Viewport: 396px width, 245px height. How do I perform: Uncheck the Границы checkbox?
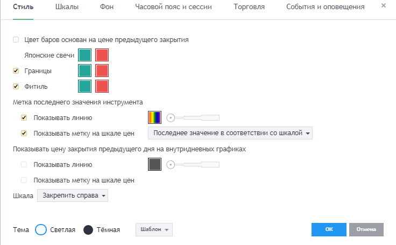16,71
